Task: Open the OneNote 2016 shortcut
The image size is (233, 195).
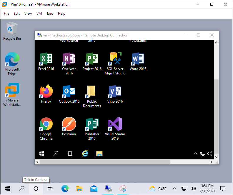Action: 69,64
